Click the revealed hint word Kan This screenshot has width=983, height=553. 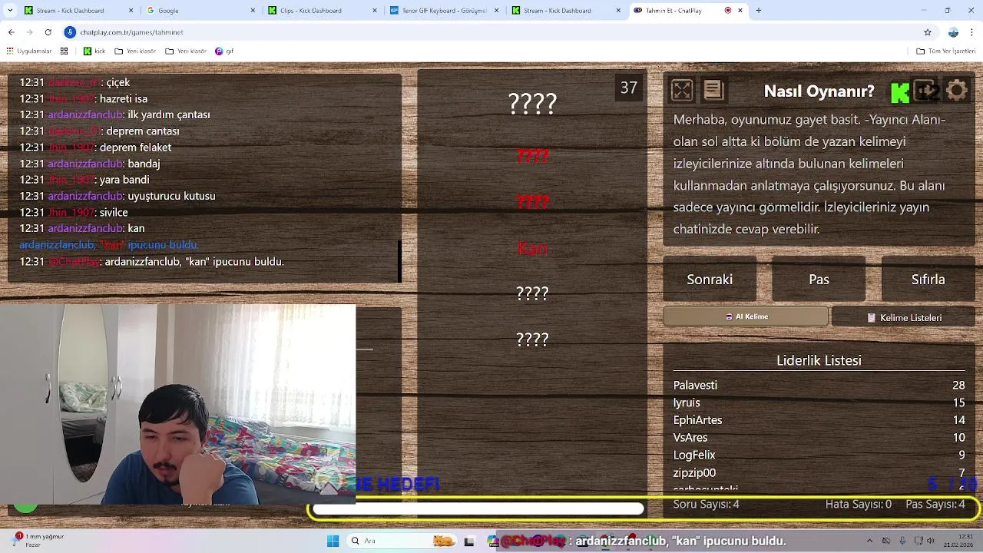click(x=532, y=248)
